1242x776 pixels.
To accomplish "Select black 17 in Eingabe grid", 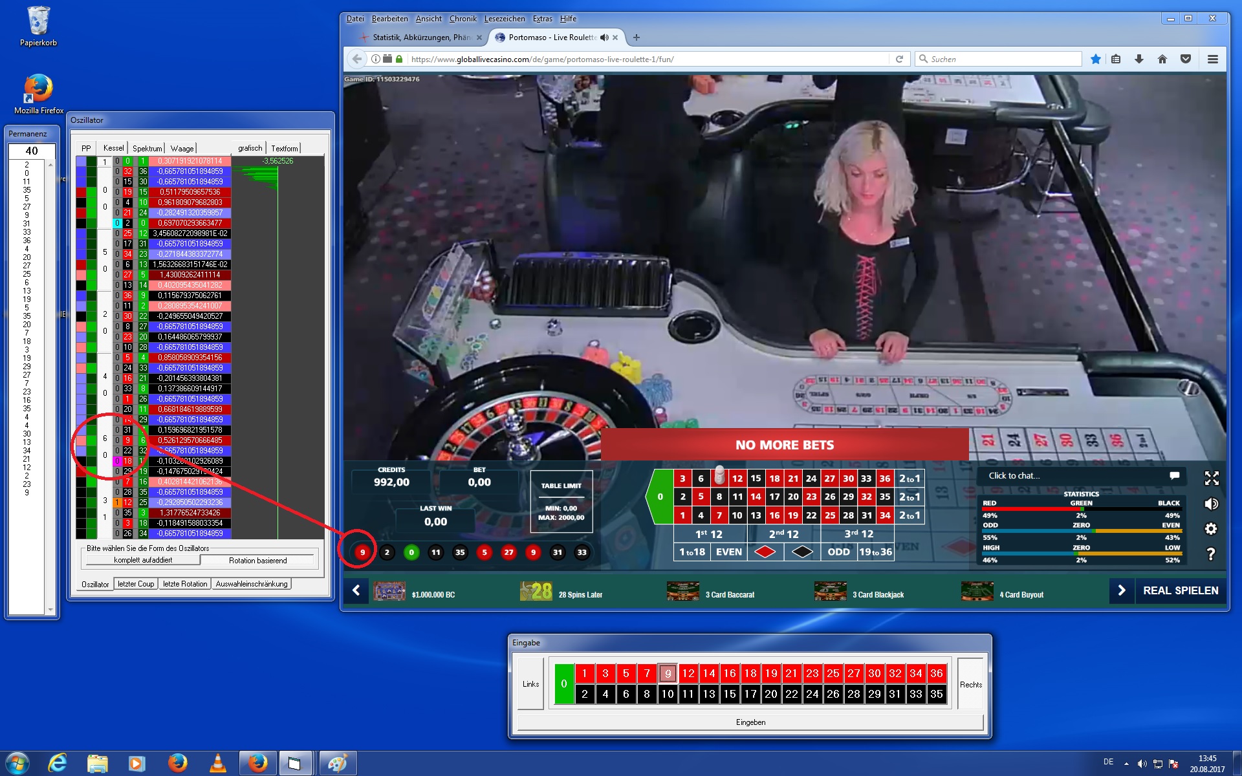I will tap(750, 694).
